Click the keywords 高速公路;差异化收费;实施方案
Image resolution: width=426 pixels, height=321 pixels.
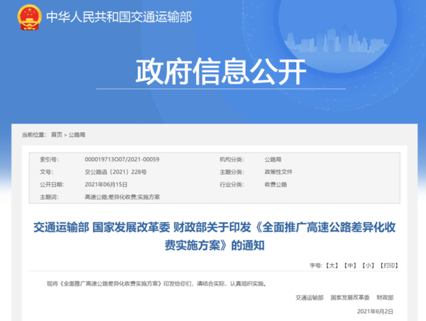[121, 197]
